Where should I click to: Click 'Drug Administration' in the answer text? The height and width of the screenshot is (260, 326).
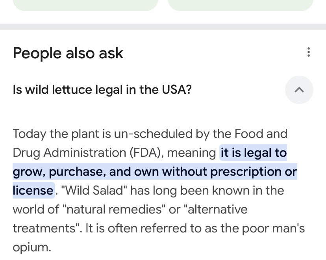click(69, 153)
